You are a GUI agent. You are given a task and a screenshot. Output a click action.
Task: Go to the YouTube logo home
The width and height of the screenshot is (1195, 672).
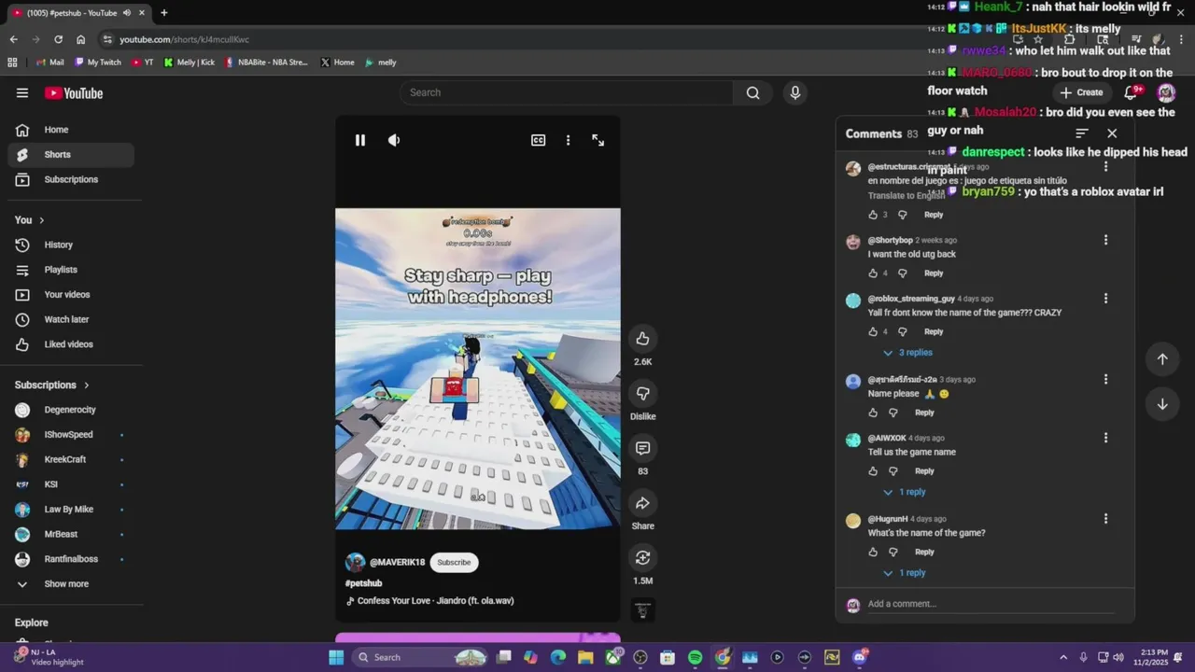click(x=74, y=92)
